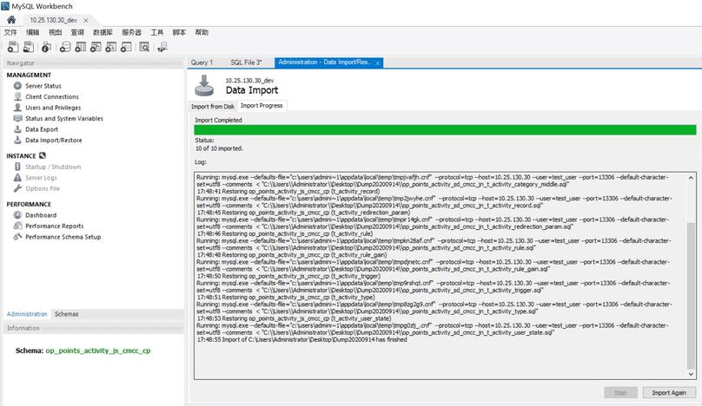The width and height of the screenshot is (702, 406).
Task: Click the large Data Import header icon
Action: pyautogui.click(x=204, y=86)
